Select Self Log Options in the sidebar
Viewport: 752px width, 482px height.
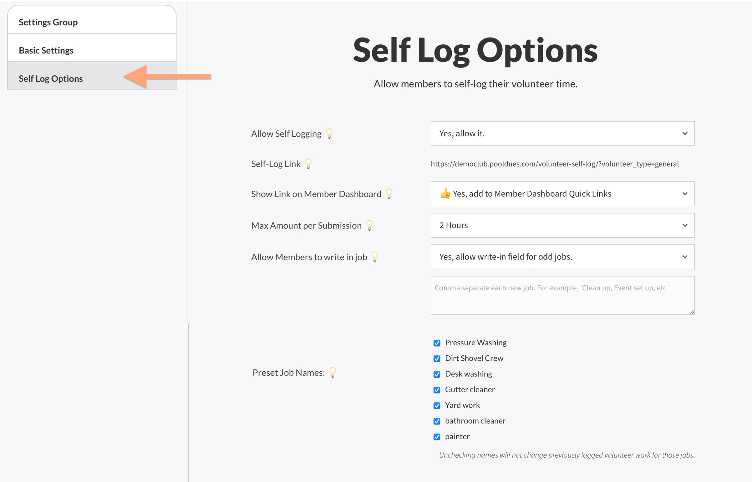click(x=51, y=78)
